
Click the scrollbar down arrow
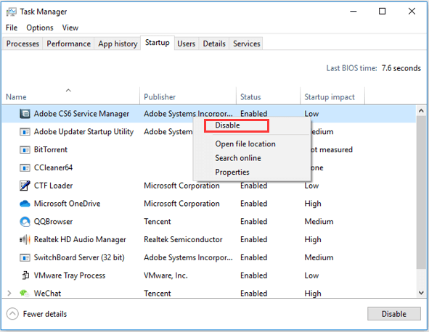click(x=421, y=293)
